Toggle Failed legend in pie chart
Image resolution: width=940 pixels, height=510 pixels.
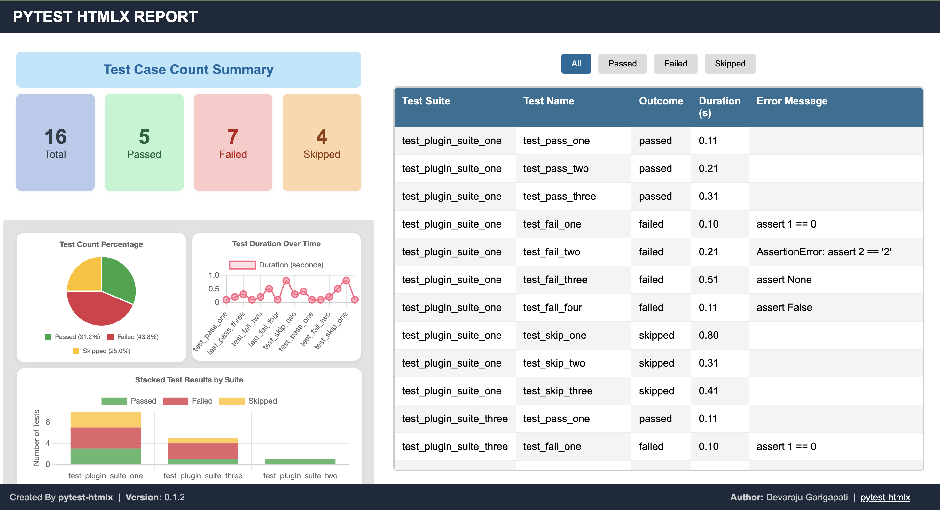point(133,337)
